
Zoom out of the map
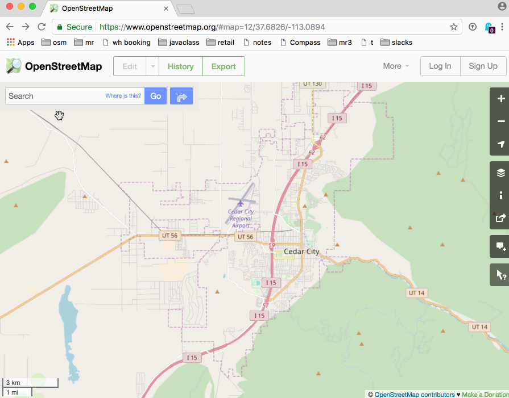[x=500, y=122]
